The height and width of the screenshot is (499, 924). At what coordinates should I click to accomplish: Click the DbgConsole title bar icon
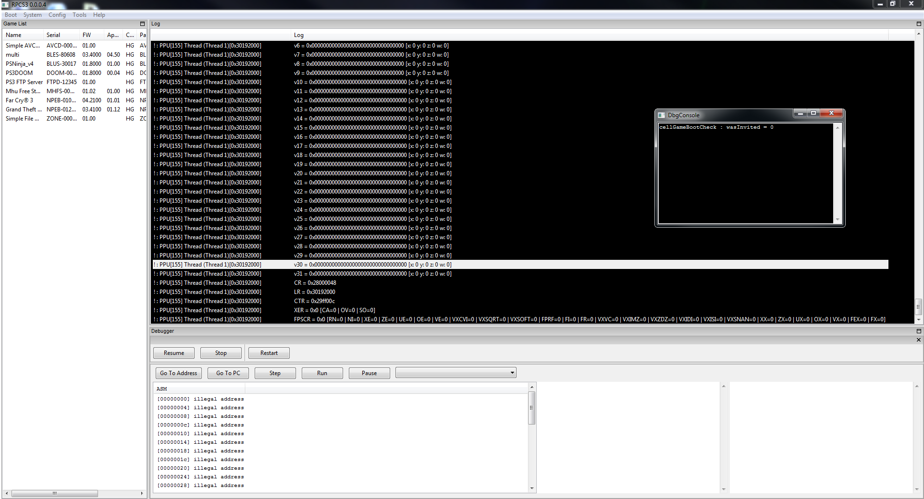662,115
